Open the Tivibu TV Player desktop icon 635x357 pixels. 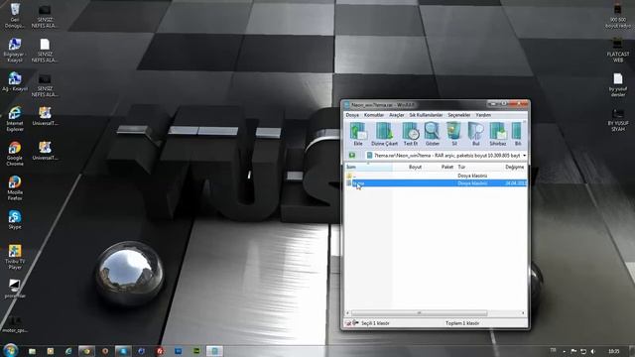[x=15, y=258]
